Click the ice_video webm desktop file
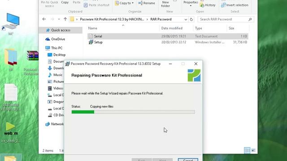 point(11,132)
